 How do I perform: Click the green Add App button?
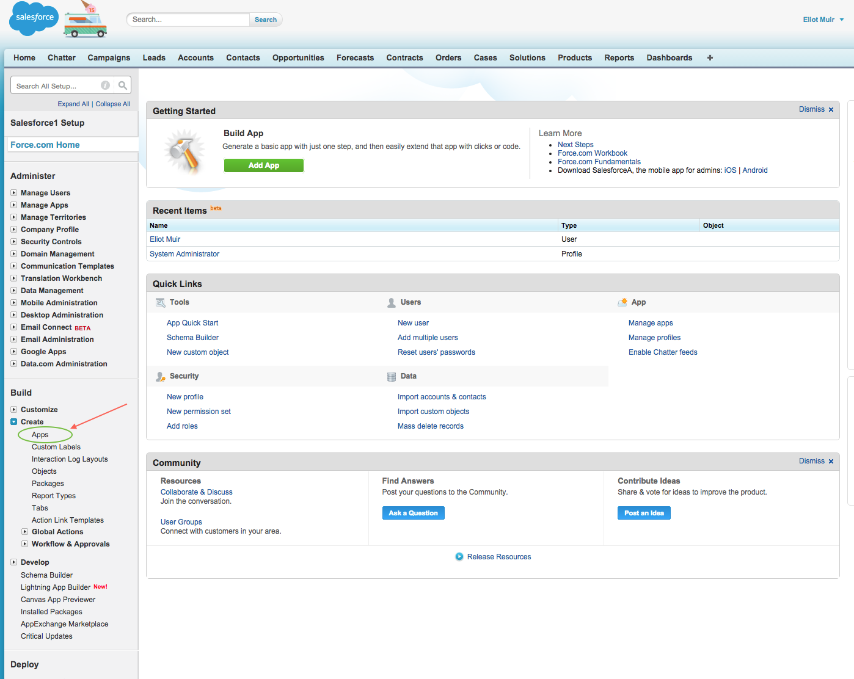point(264,165)
